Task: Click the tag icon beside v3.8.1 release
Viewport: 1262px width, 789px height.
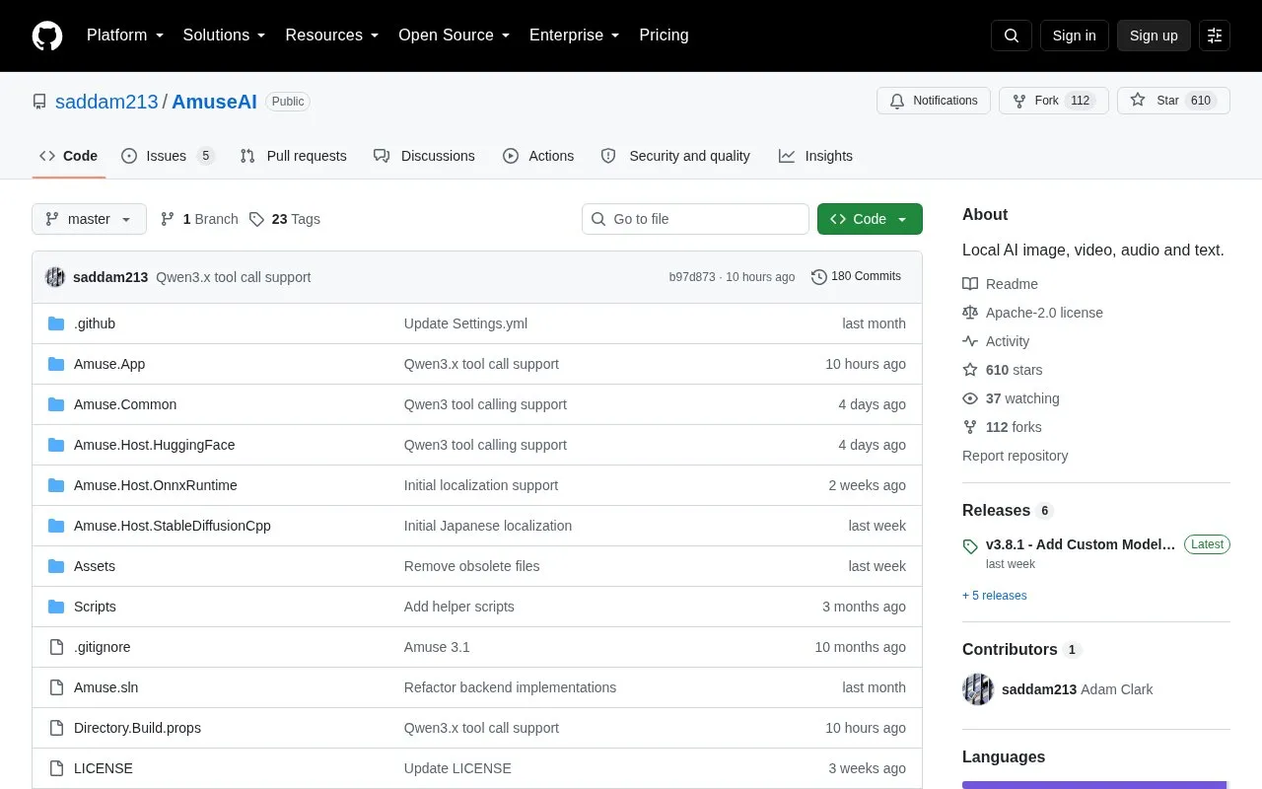Action: [970, 545]
